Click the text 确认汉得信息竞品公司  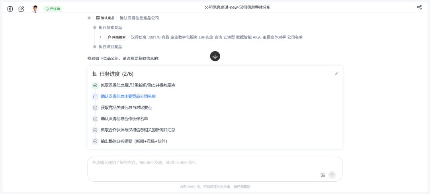tap(139, 18)
